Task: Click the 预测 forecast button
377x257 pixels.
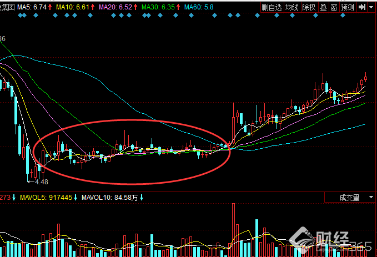Action: [x=348, y=7]
